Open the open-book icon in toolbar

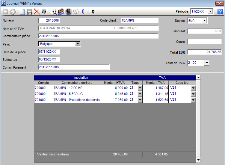tap(75, 12)
